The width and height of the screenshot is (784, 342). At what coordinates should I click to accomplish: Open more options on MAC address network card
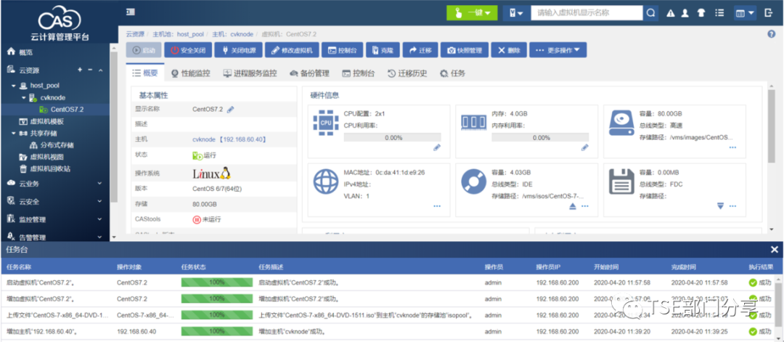point(437,206)
